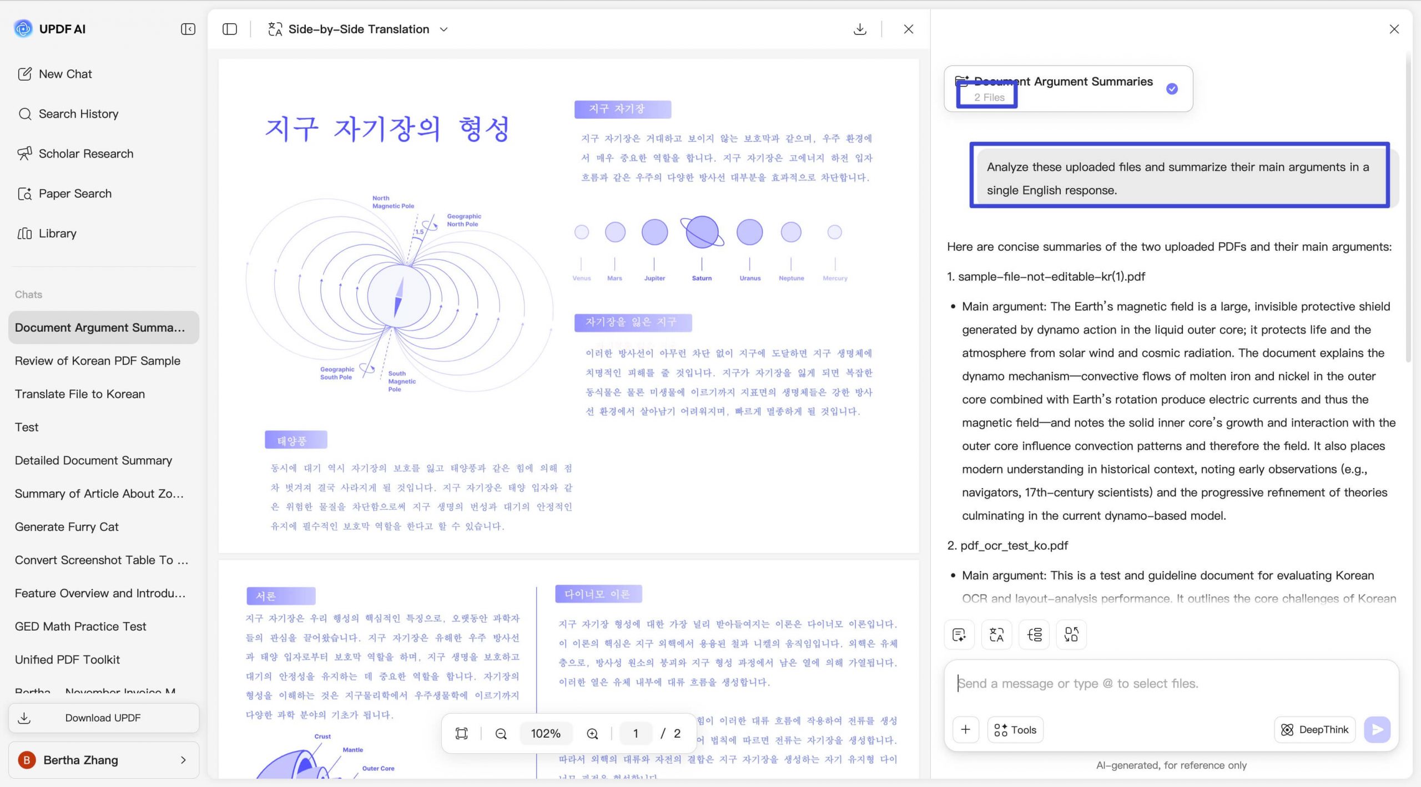Open the Tools menu button
This screenshot has height=787, width=1421.
pyautogui.click(x=1015, y=730)
